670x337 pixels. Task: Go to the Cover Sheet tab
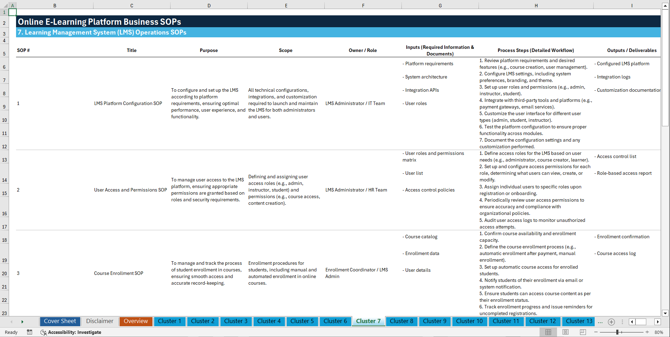click(x=60, y=321)
